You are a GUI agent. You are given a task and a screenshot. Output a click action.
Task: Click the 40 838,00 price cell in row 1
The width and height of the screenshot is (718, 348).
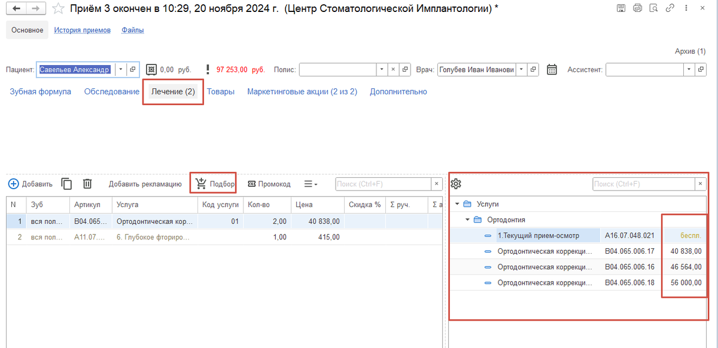(318, 221)
